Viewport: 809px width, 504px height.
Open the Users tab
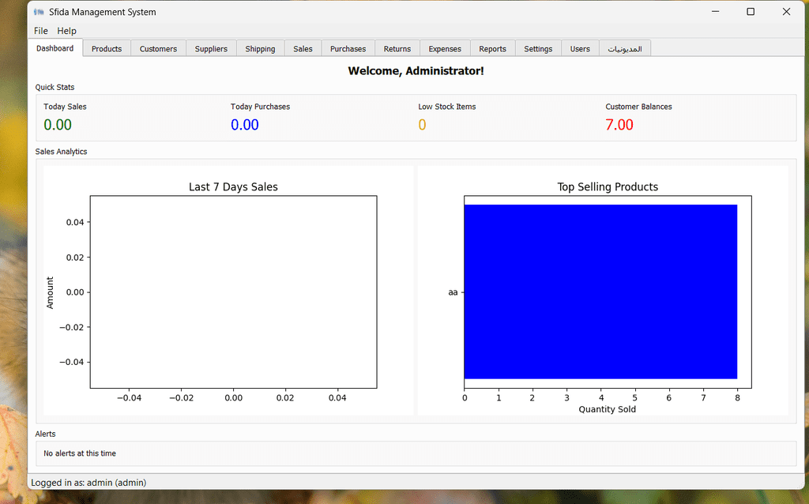point(580,49)
